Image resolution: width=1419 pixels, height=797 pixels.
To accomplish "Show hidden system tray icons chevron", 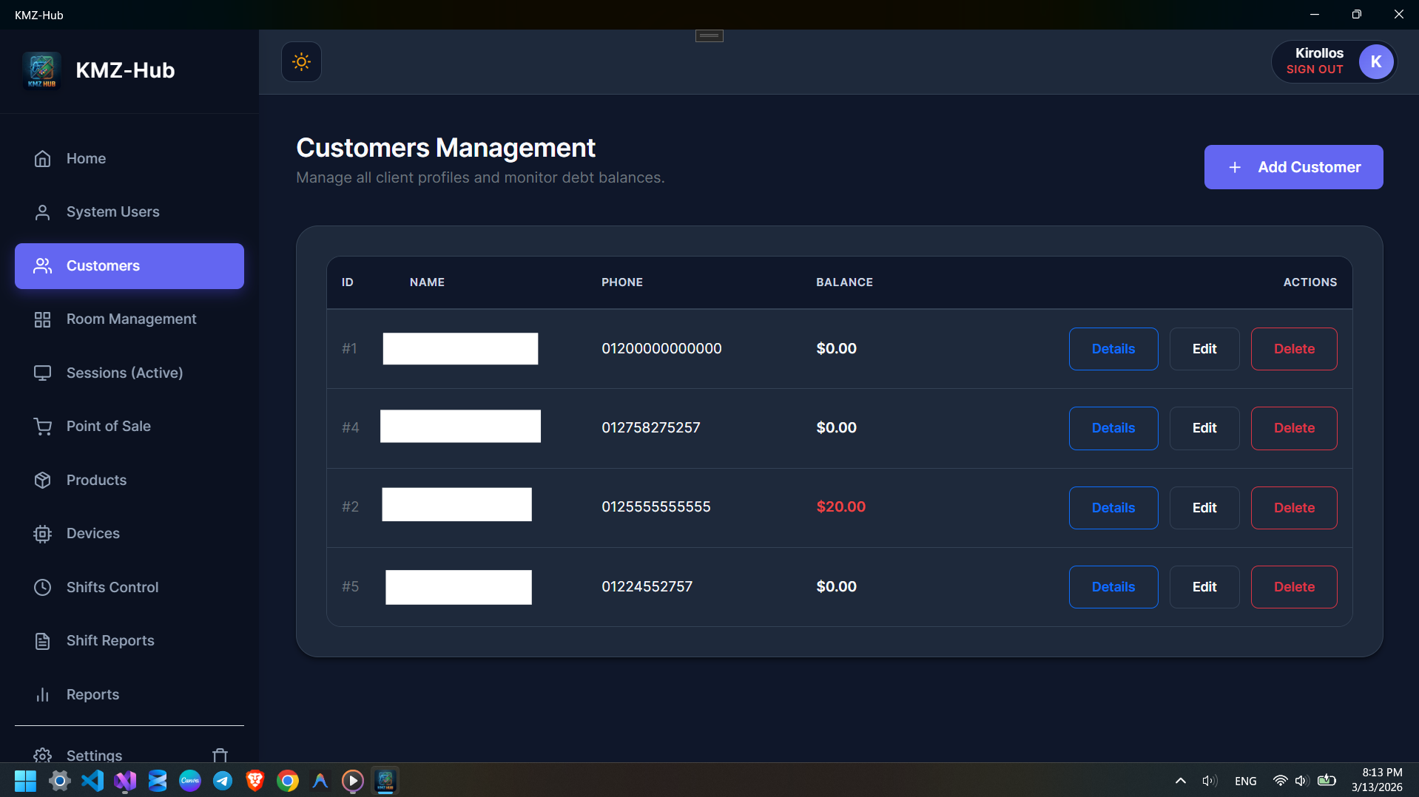I will pos(1180,781).
